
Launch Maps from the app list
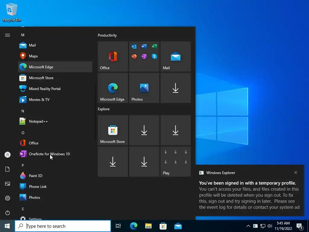point(55,56)
